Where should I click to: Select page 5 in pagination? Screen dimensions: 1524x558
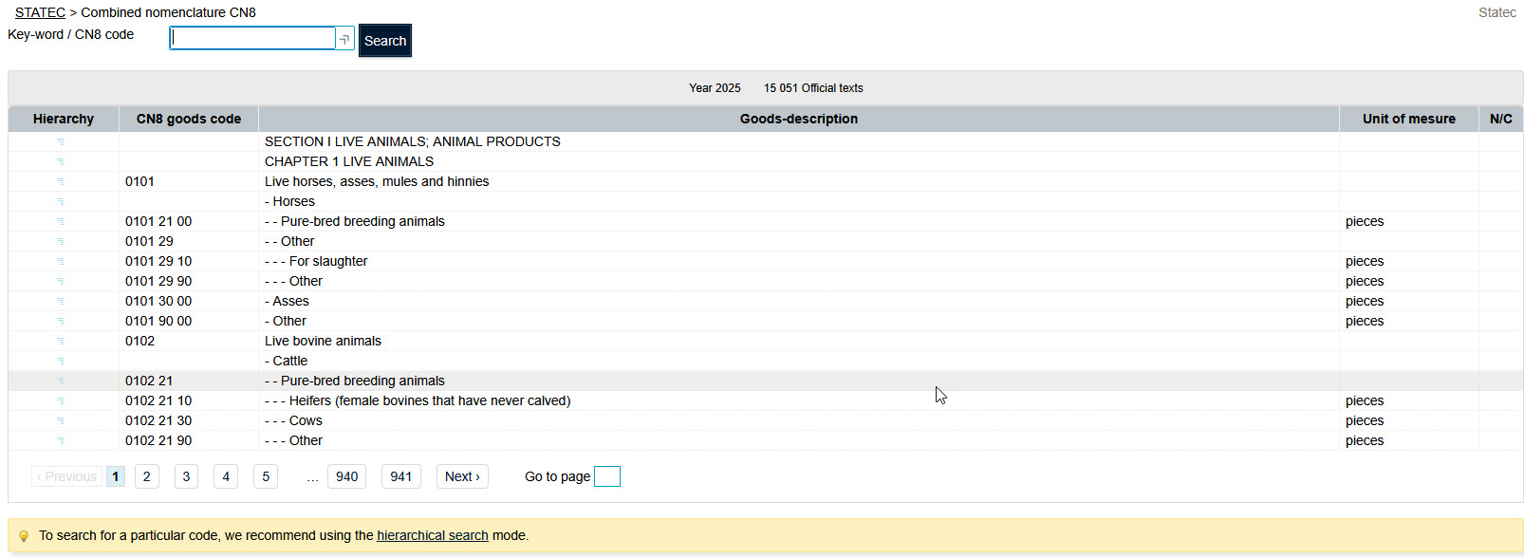[266, 476]
